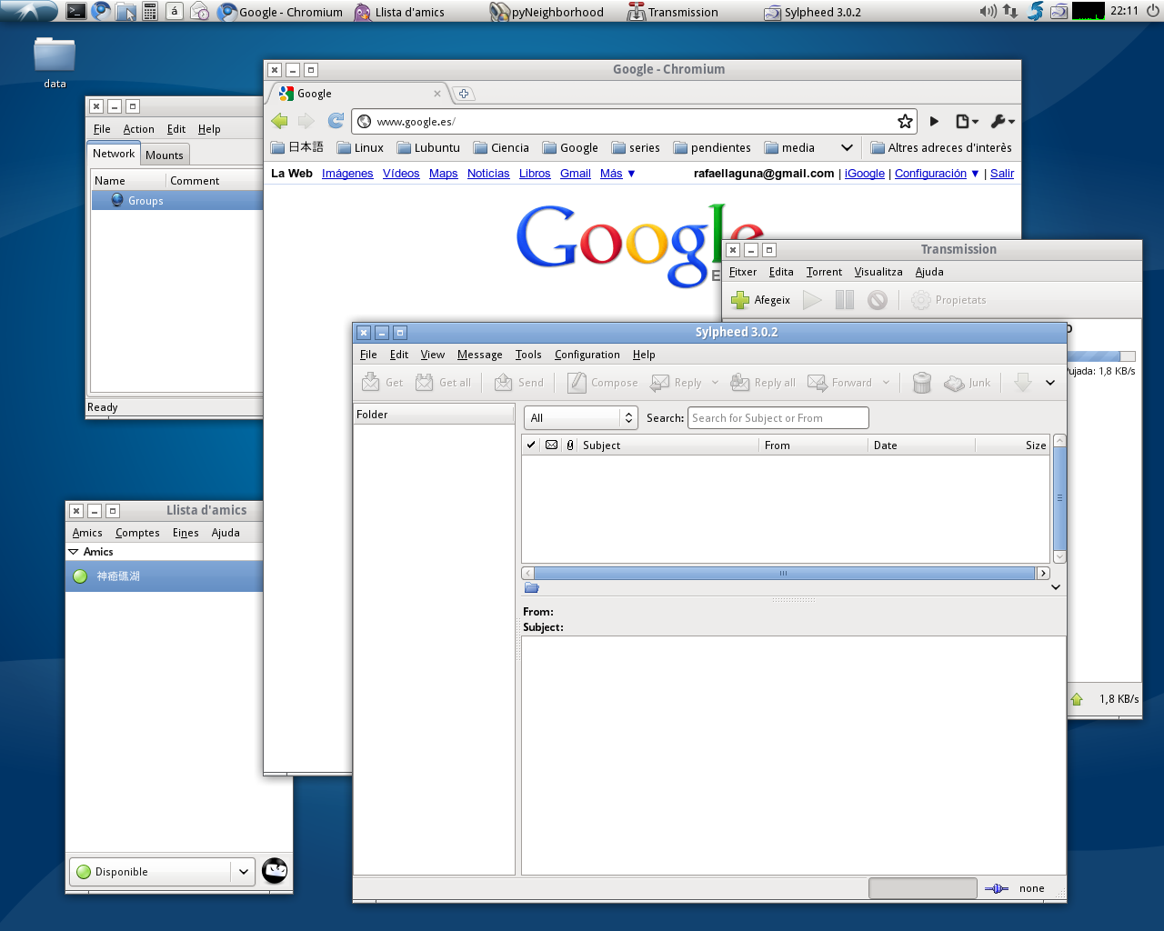Viewport: 1164px width, 931px height.
Task: Click the envelope unread column header in Sylpheed
Action: (x=551, y=445)
